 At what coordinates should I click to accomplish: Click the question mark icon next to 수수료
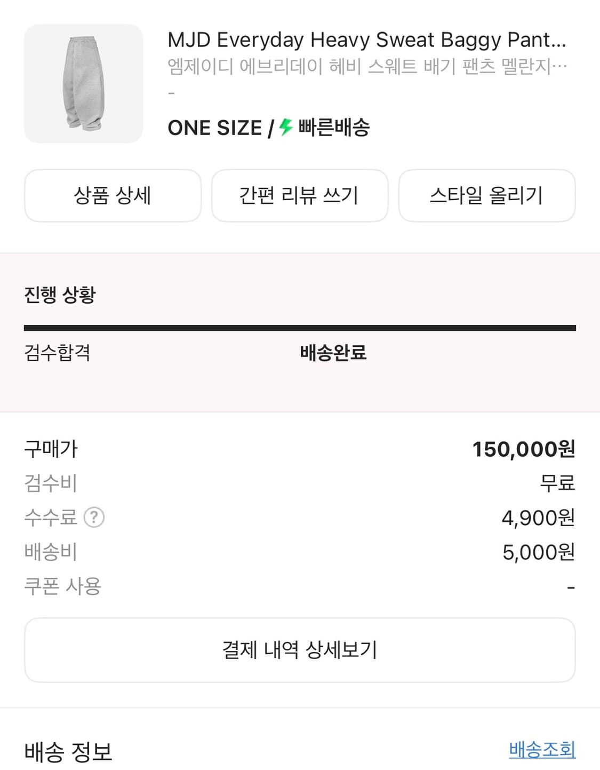point(94,517)
